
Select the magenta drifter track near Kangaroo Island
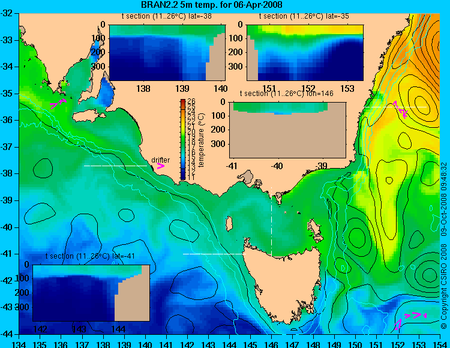pos(59,103)
